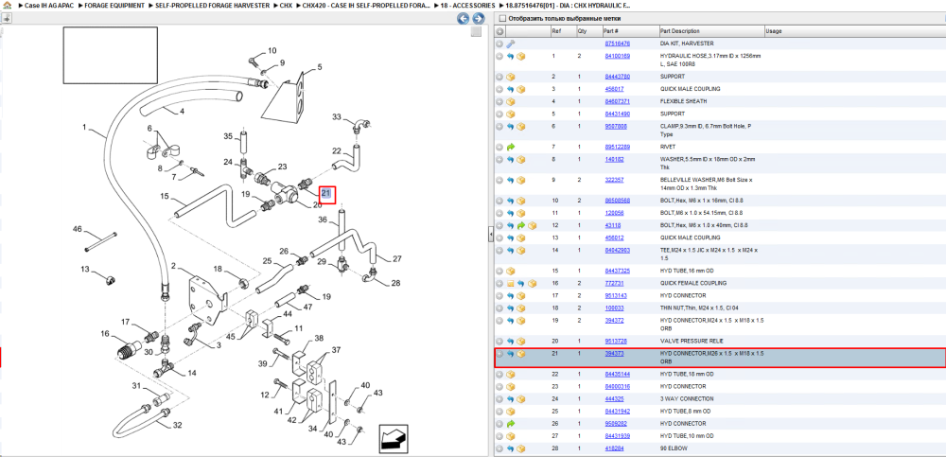Select callout 15 in the diagram
Viewport: 946px width, 457px height.
[164, 196]
